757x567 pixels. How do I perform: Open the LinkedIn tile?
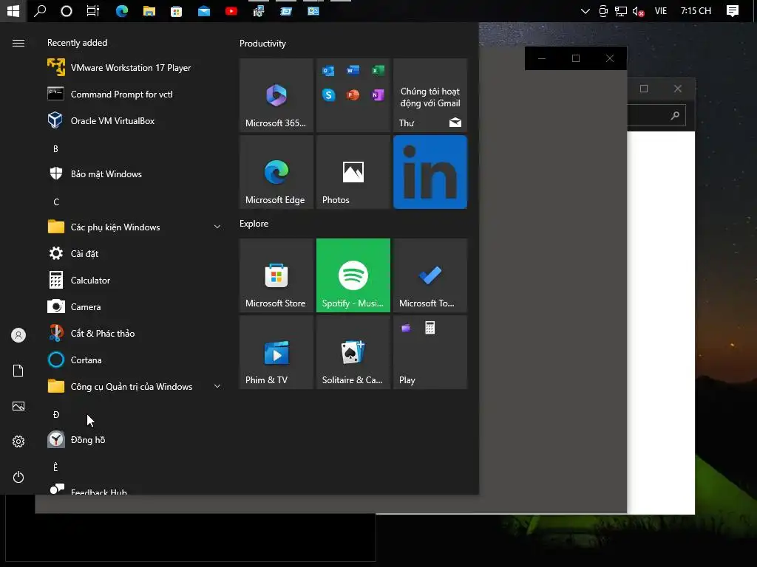click(430, 172)
